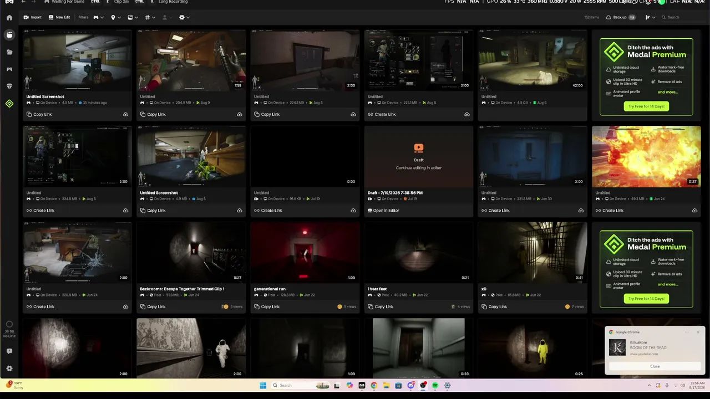Open the Windows Start menu
Screen dimensions: 710x399
pyautogui.click(x=263, y=386)
